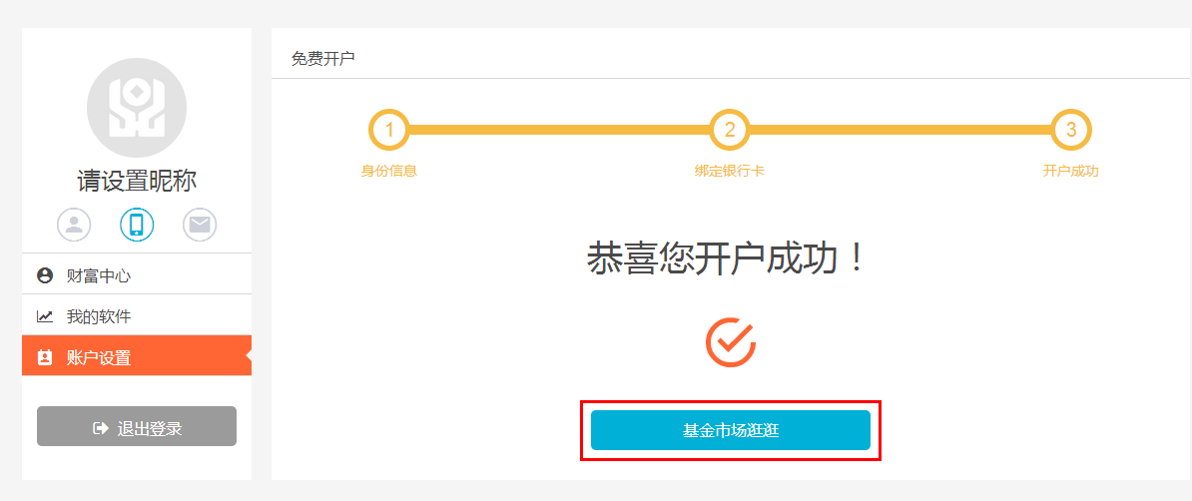Click the person identity verification icon
The image size is (1192, 501).
[x=74, y=224]
